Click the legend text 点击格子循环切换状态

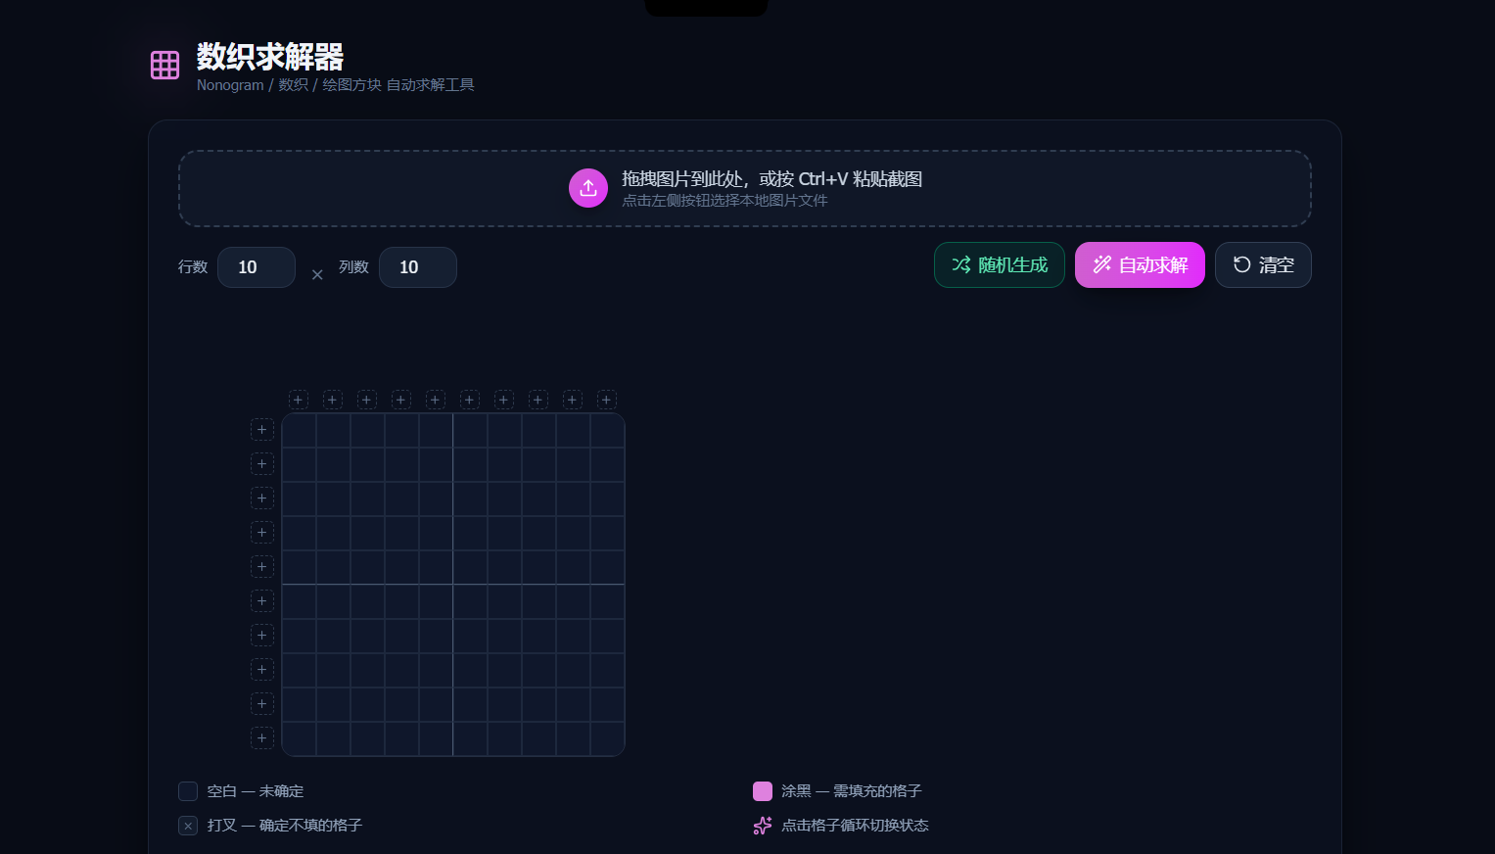coord(855,826)
